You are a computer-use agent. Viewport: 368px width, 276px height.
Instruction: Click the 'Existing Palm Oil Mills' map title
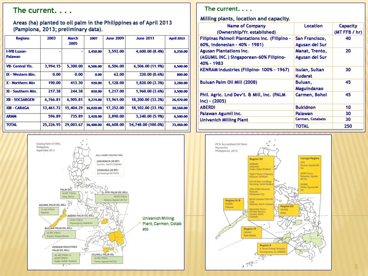(x=48, y=147)
